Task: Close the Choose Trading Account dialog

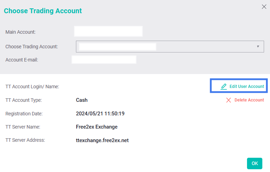Action: (x=264, y=7)
